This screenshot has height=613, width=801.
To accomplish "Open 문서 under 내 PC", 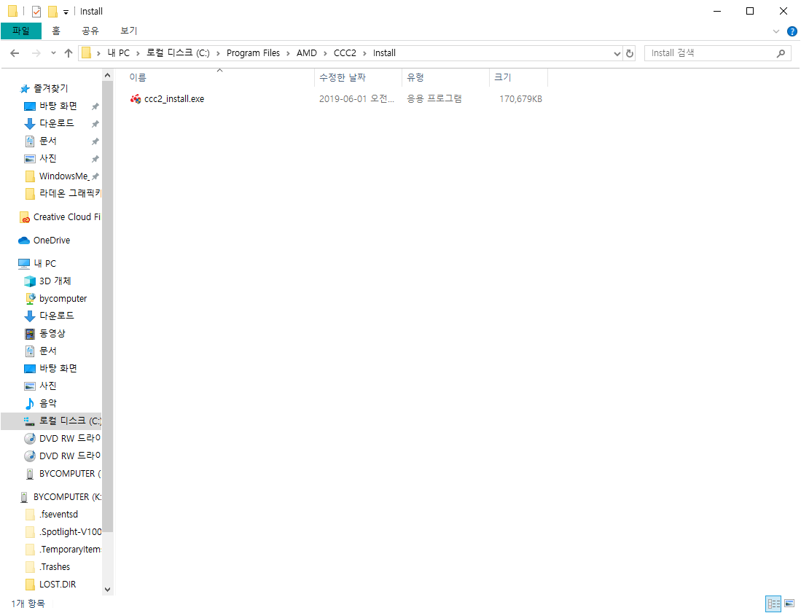I will point(48,351).
